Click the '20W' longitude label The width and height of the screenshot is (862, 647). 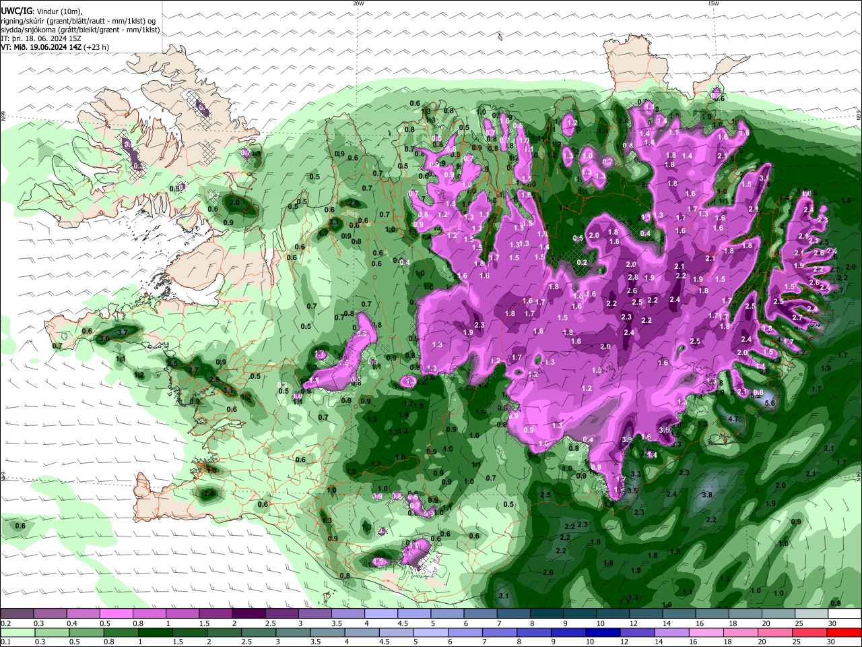(x=358, y=3)
